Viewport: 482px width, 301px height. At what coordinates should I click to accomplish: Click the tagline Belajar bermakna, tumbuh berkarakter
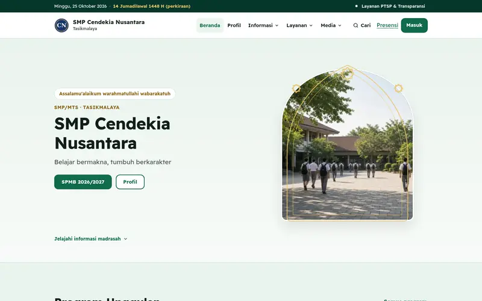(113, 162)
